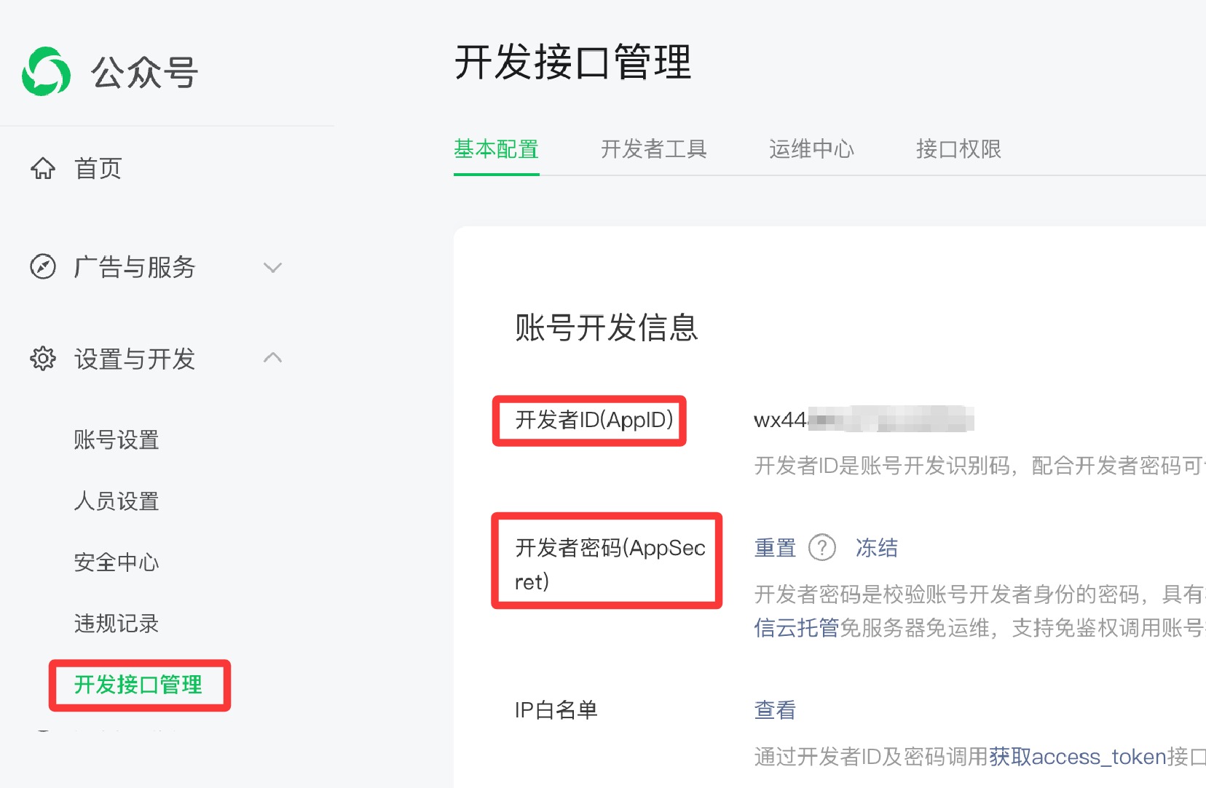Open 安全中心 menu entry
Image resolution: width=1206 pixels, height=788 pixels.
(117, 562)
